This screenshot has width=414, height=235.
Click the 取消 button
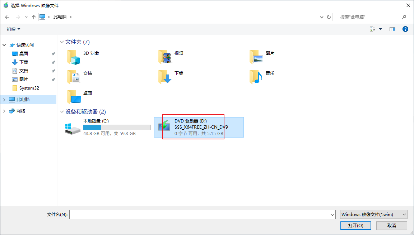[391, 226]
